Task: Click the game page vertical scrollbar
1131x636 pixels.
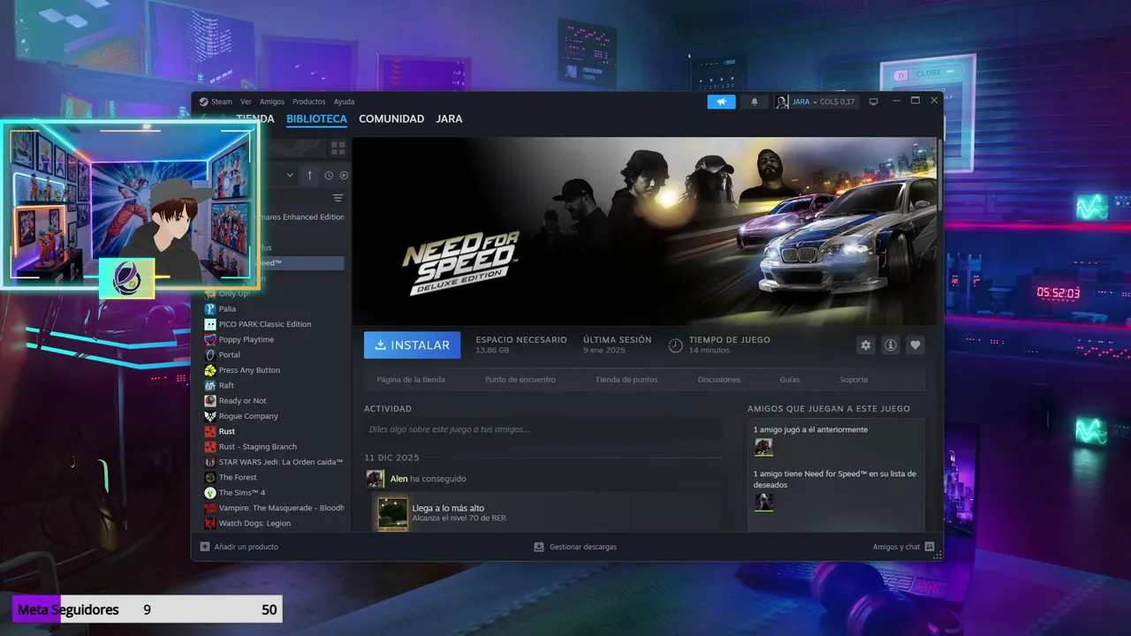Action: click(x=940, y=177)
